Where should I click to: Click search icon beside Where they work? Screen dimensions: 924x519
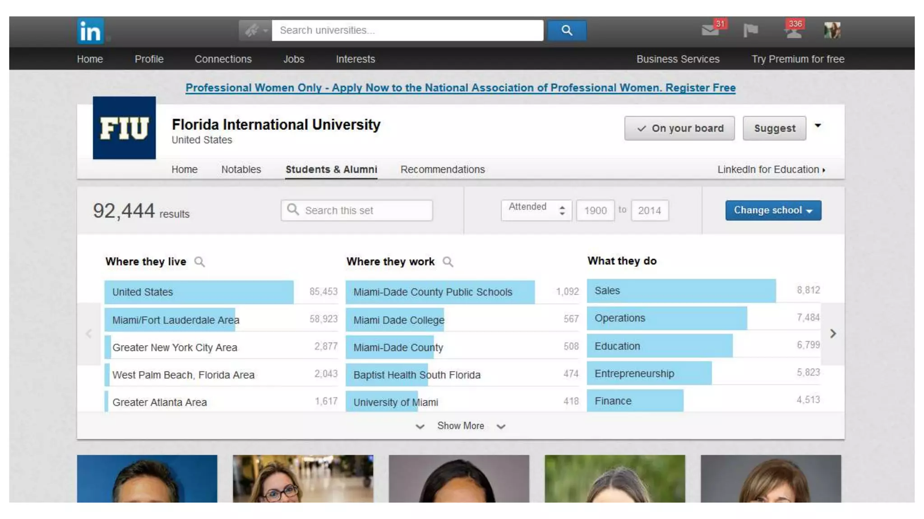[x=448, y=262]
